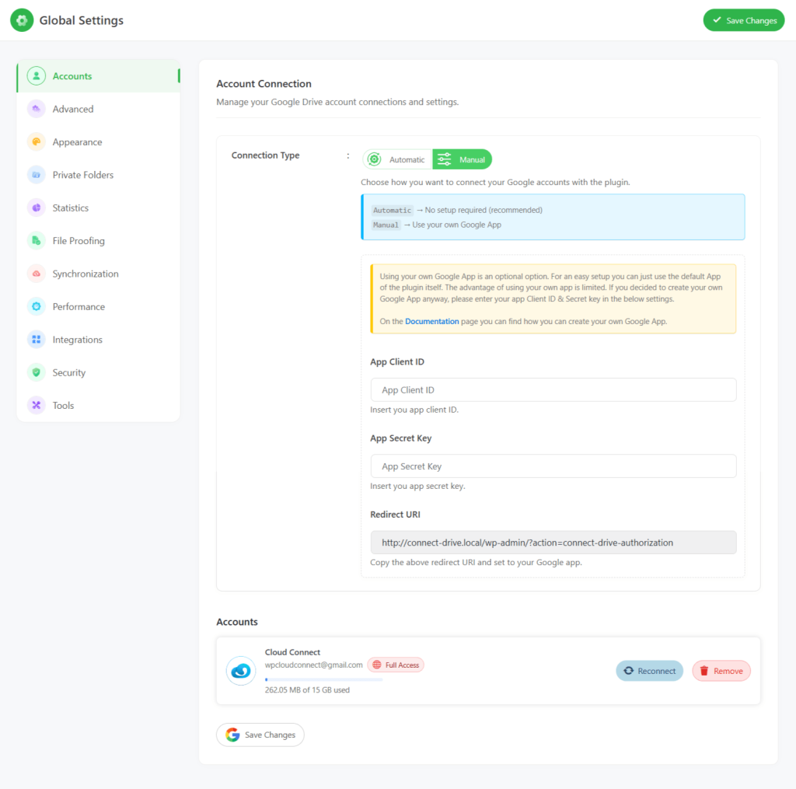This screenshot has height=789, width=796.
Task: Open the Statistics chart icon
Action: (37, 208)
